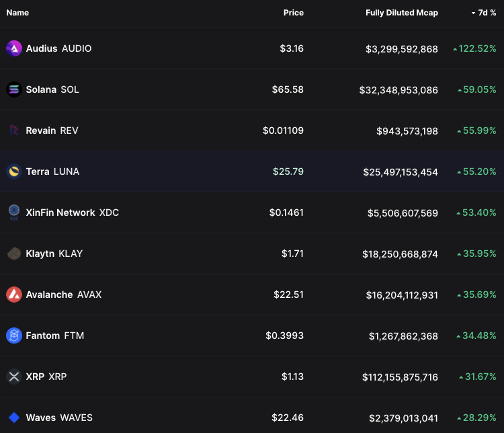Open the XRP XRP coin link

pyautogui.click(x=46, y=377)
